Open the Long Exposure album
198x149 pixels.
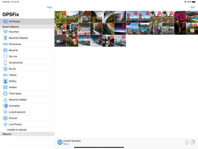(x=27, y=112)
